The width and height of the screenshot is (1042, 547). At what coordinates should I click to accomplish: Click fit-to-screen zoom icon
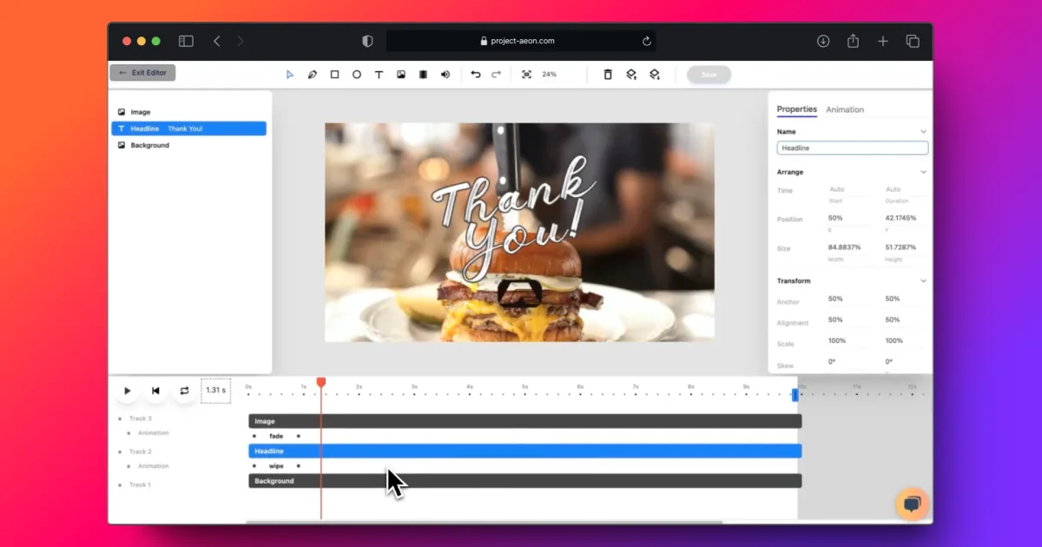(526, 75)
